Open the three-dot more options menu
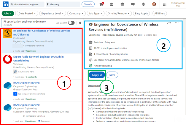The image size is (186, 125). (177, 23)
